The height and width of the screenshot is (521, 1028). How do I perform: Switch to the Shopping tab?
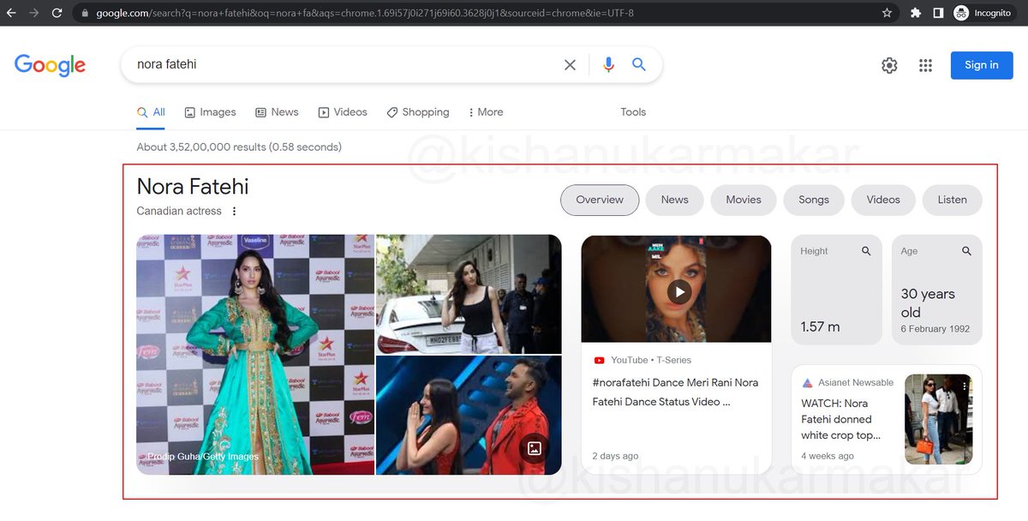[x=418, y=112]
